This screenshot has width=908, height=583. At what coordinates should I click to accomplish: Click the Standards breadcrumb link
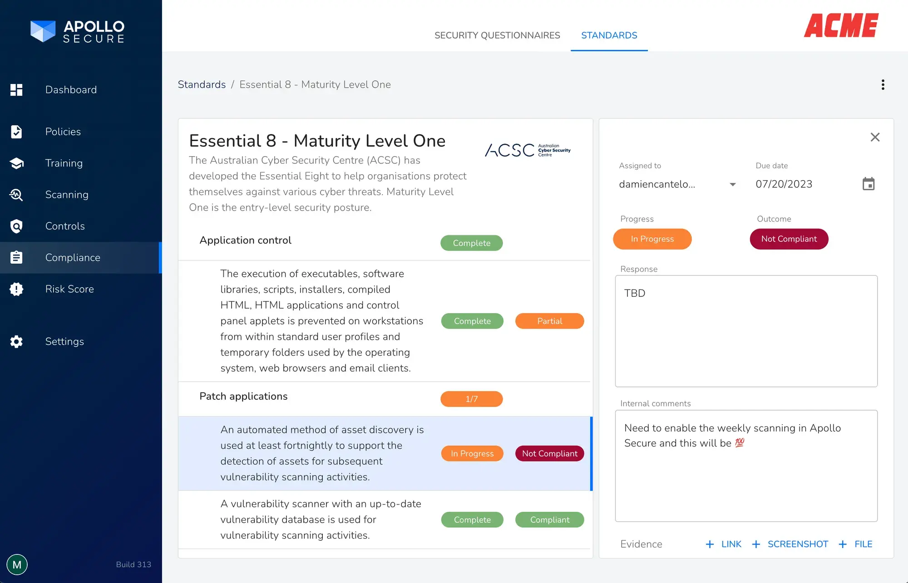(202, 85)
